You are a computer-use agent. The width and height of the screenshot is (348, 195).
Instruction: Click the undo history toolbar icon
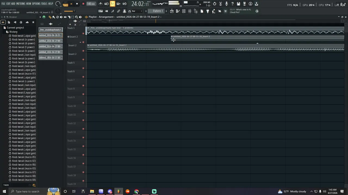click(x=215, y=4)
